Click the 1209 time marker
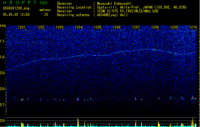This screenshot has height=127, width=200. coord(174,27)
